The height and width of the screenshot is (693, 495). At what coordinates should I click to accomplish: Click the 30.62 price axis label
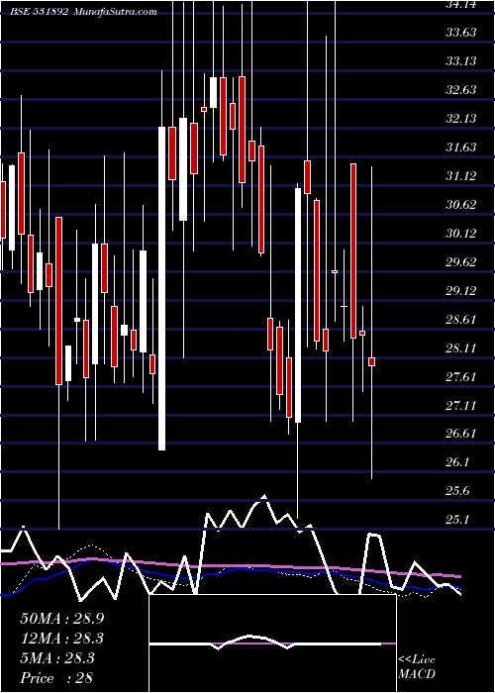pos(461,205)
